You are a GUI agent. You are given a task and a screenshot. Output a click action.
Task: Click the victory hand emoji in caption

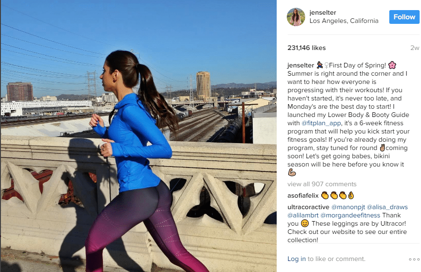click(382, 148)
